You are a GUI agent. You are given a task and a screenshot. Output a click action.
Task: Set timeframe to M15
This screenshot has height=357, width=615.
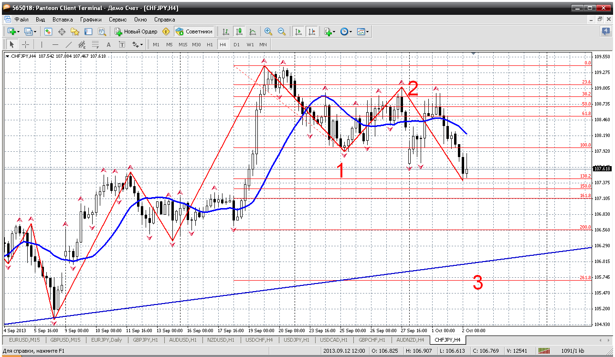183,44
